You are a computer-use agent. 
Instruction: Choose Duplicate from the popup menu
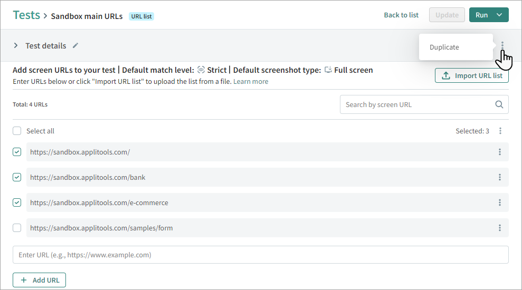444,47
